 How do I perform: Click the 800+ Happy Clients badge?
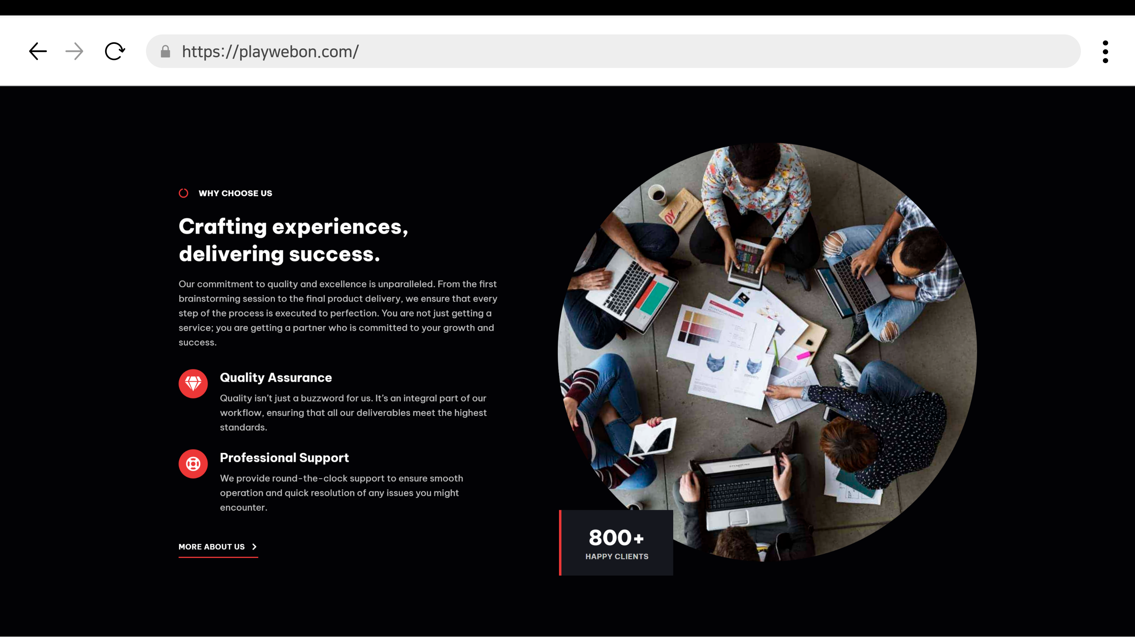(616, 543)
